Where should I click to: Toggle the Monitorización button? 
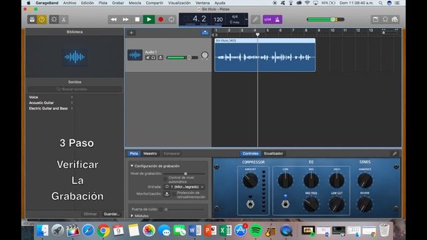(x=167, y=194)
